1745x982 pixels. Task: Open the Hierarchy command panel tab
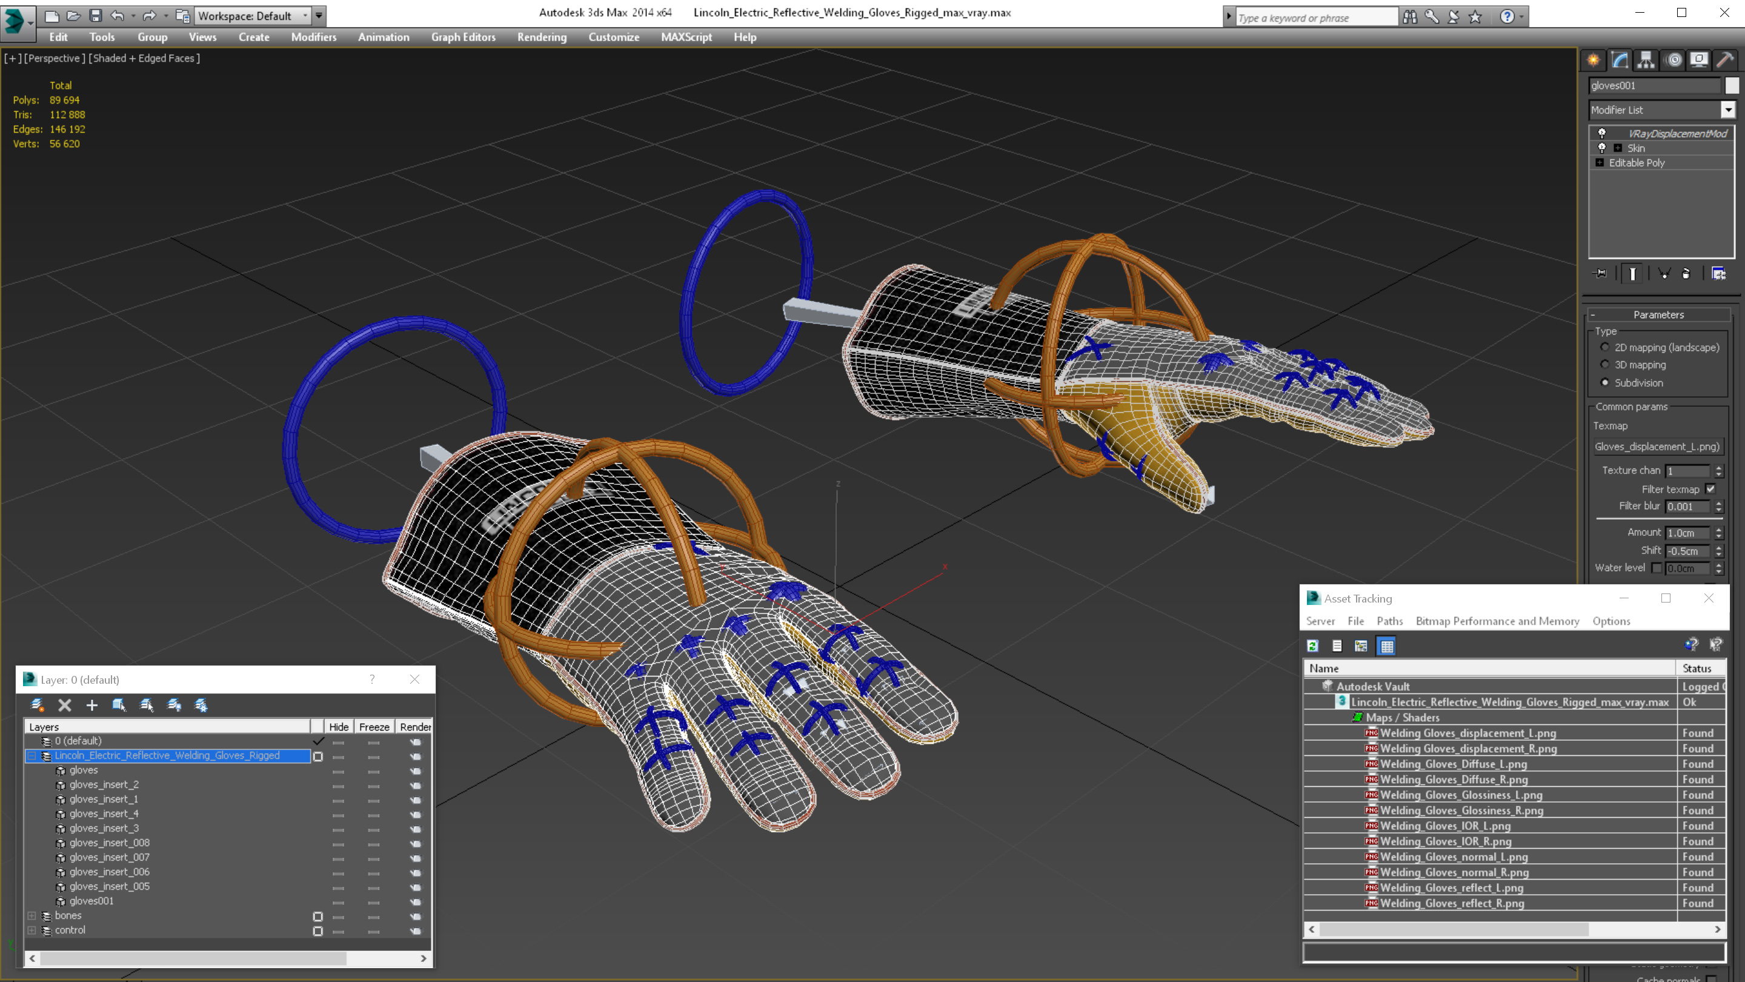pyautogui.click(x=1646, y=59)
